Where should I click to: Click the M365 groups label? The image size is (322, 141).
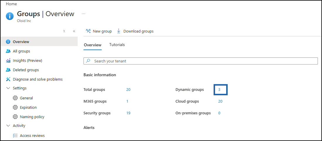tap(95, 101)
